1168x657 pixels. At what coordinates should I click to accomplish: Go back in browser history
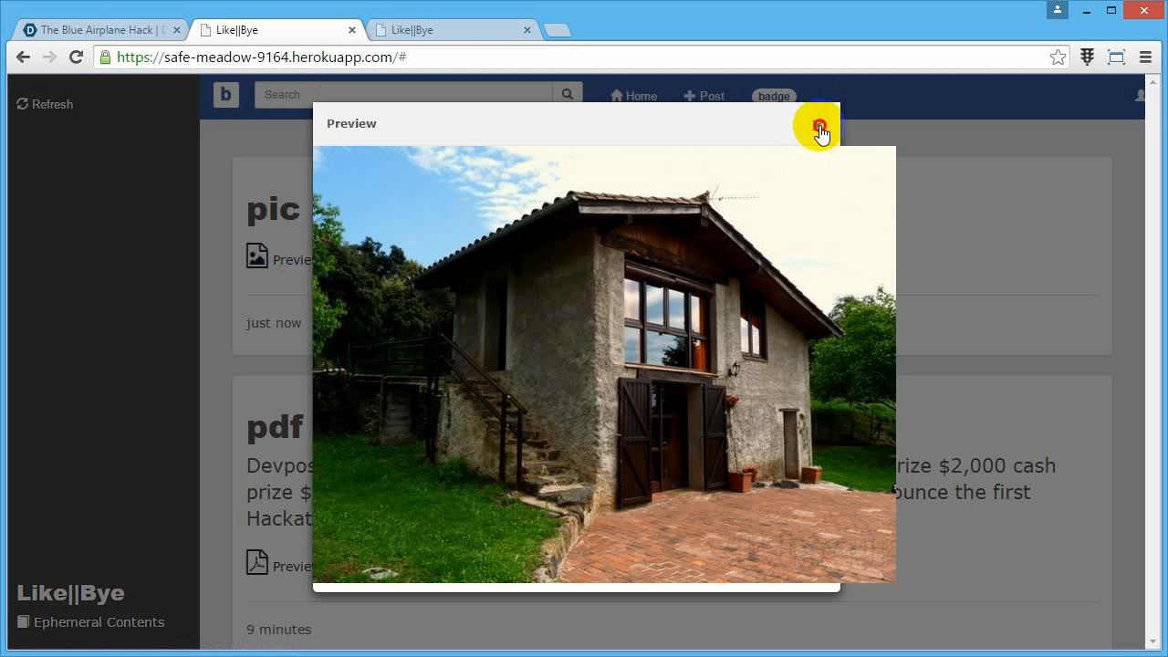tap(23, 57)
